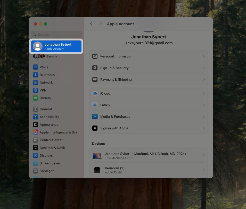Open Family sharing in sidebar
246x209 pixels.
52,56
